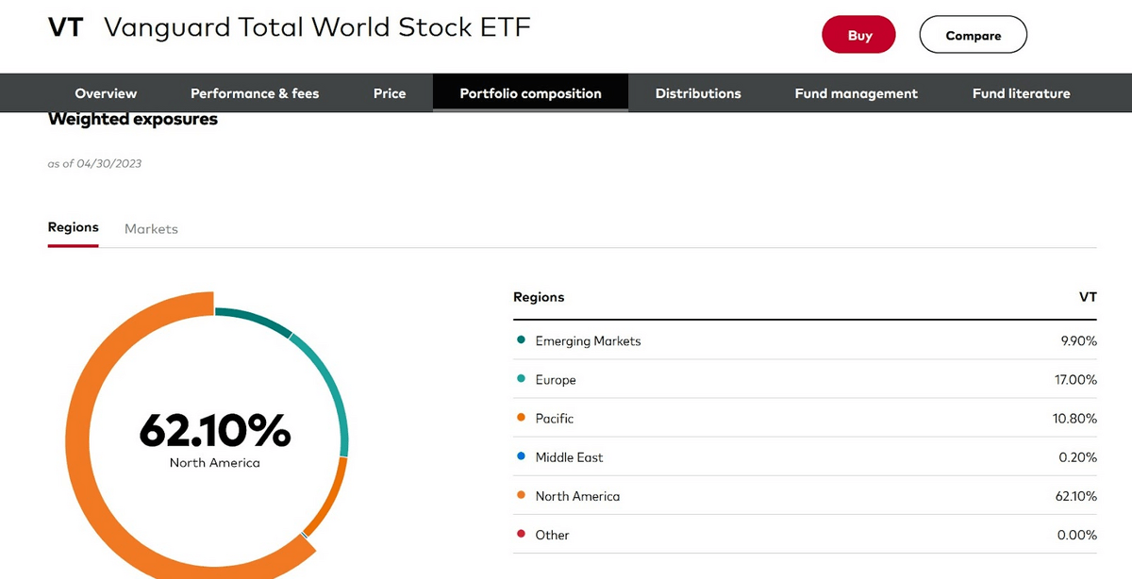
Task: Click the 62.10% value in the table row
Action: tap(1075, 496)
